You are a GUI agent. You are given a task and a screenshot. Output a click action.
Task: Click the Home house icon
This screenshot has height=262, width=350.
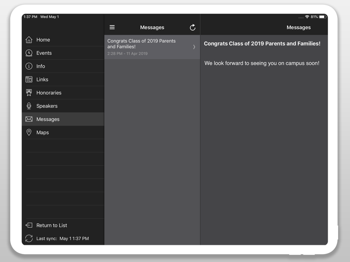pyautogui.click(x=29, y=40)
